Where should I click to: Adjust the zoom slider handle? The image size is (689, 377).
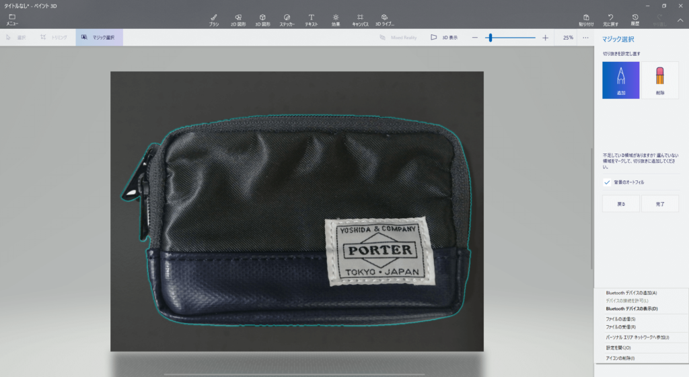[x=491, y=38]
